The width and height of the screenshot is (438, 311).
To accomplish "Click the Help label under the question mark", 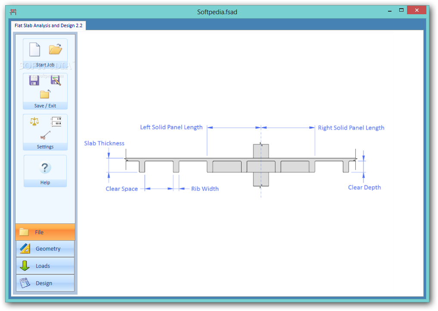I will point(45,182).
